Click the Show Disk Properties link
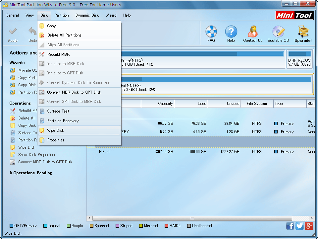Image resolution: width=318 pixels, height=239 pixels. 36,155
